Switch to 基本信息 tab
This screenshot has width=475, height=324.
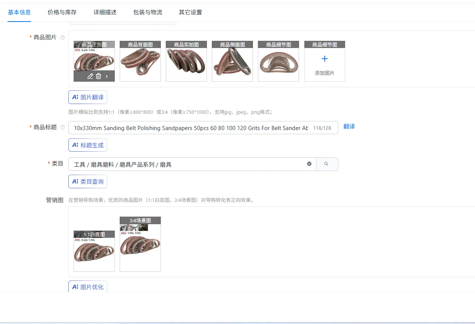(x=19, y=12)
